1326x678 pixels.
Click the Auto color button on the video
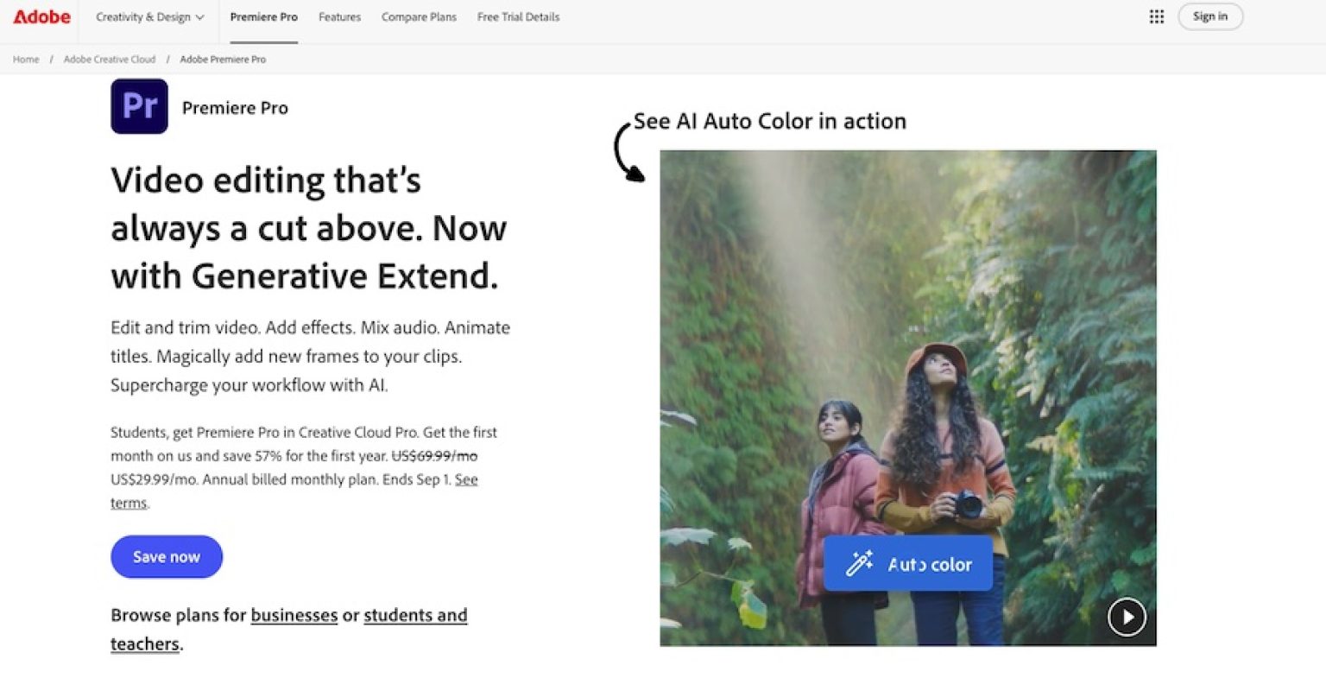[907, 564]
